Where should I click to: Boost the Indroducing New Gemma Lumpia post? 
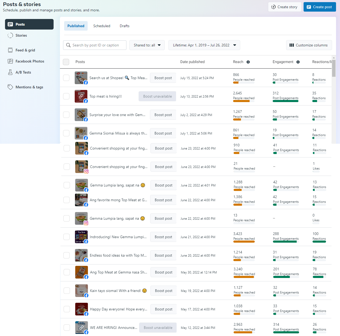tap(163, 237)
